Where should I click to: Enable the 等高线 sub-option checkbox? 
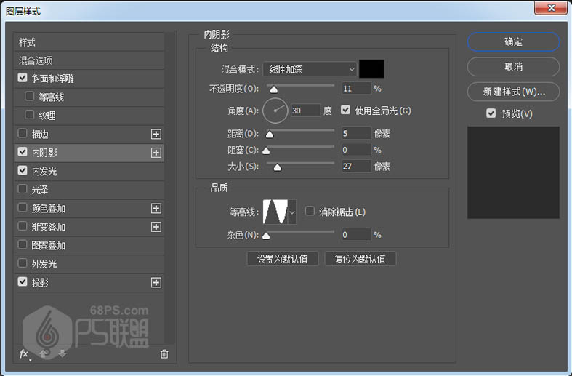tap(30, 97)
